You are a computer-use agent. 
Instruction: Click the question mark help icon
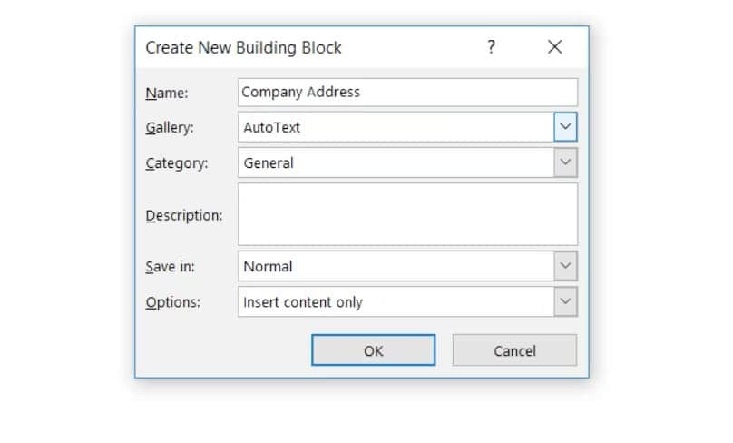pos(491,47)
